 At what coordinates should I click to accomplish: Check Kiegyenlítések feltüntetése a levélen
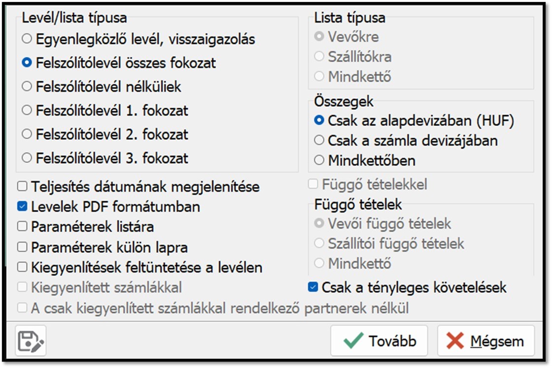(x=22, y=267)
